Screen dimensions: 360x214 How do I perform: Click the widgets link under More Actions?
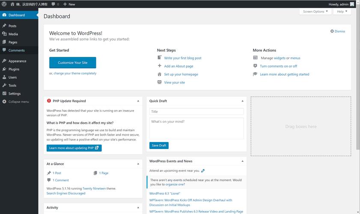tap(280, 58)
